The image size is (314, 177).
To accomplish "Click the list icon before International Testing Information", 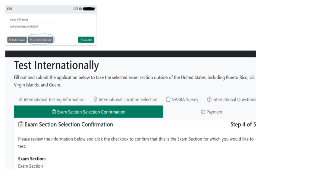I will [20, 99].
